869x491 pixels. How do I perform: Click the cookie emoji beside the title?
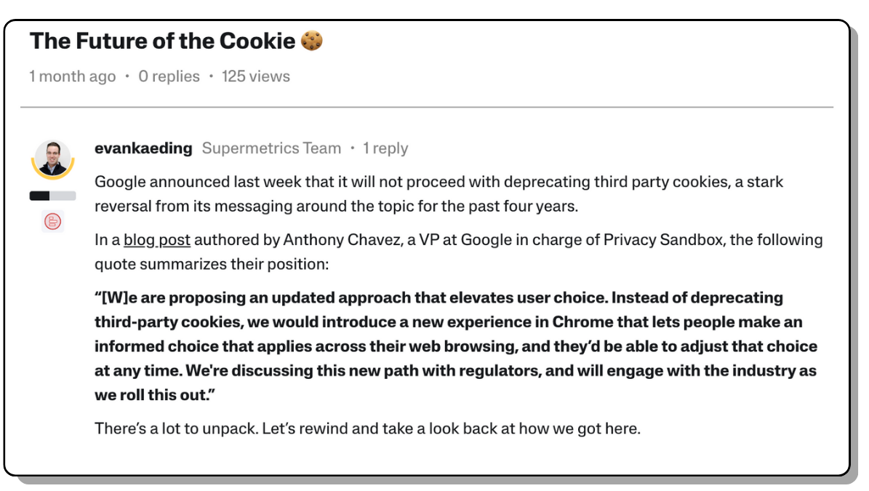(311, 41)
